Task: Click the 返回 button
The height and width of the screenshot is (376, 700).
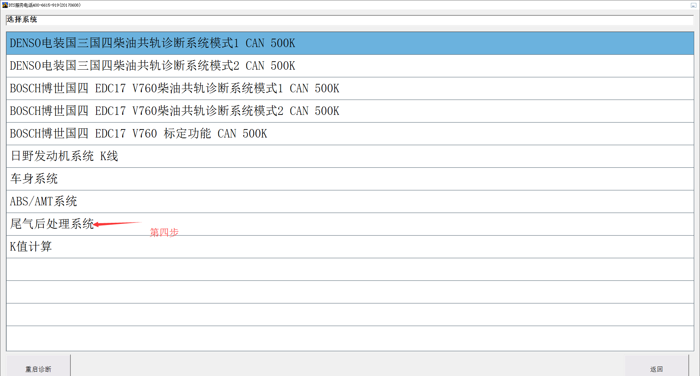Action: pos(656,366)
